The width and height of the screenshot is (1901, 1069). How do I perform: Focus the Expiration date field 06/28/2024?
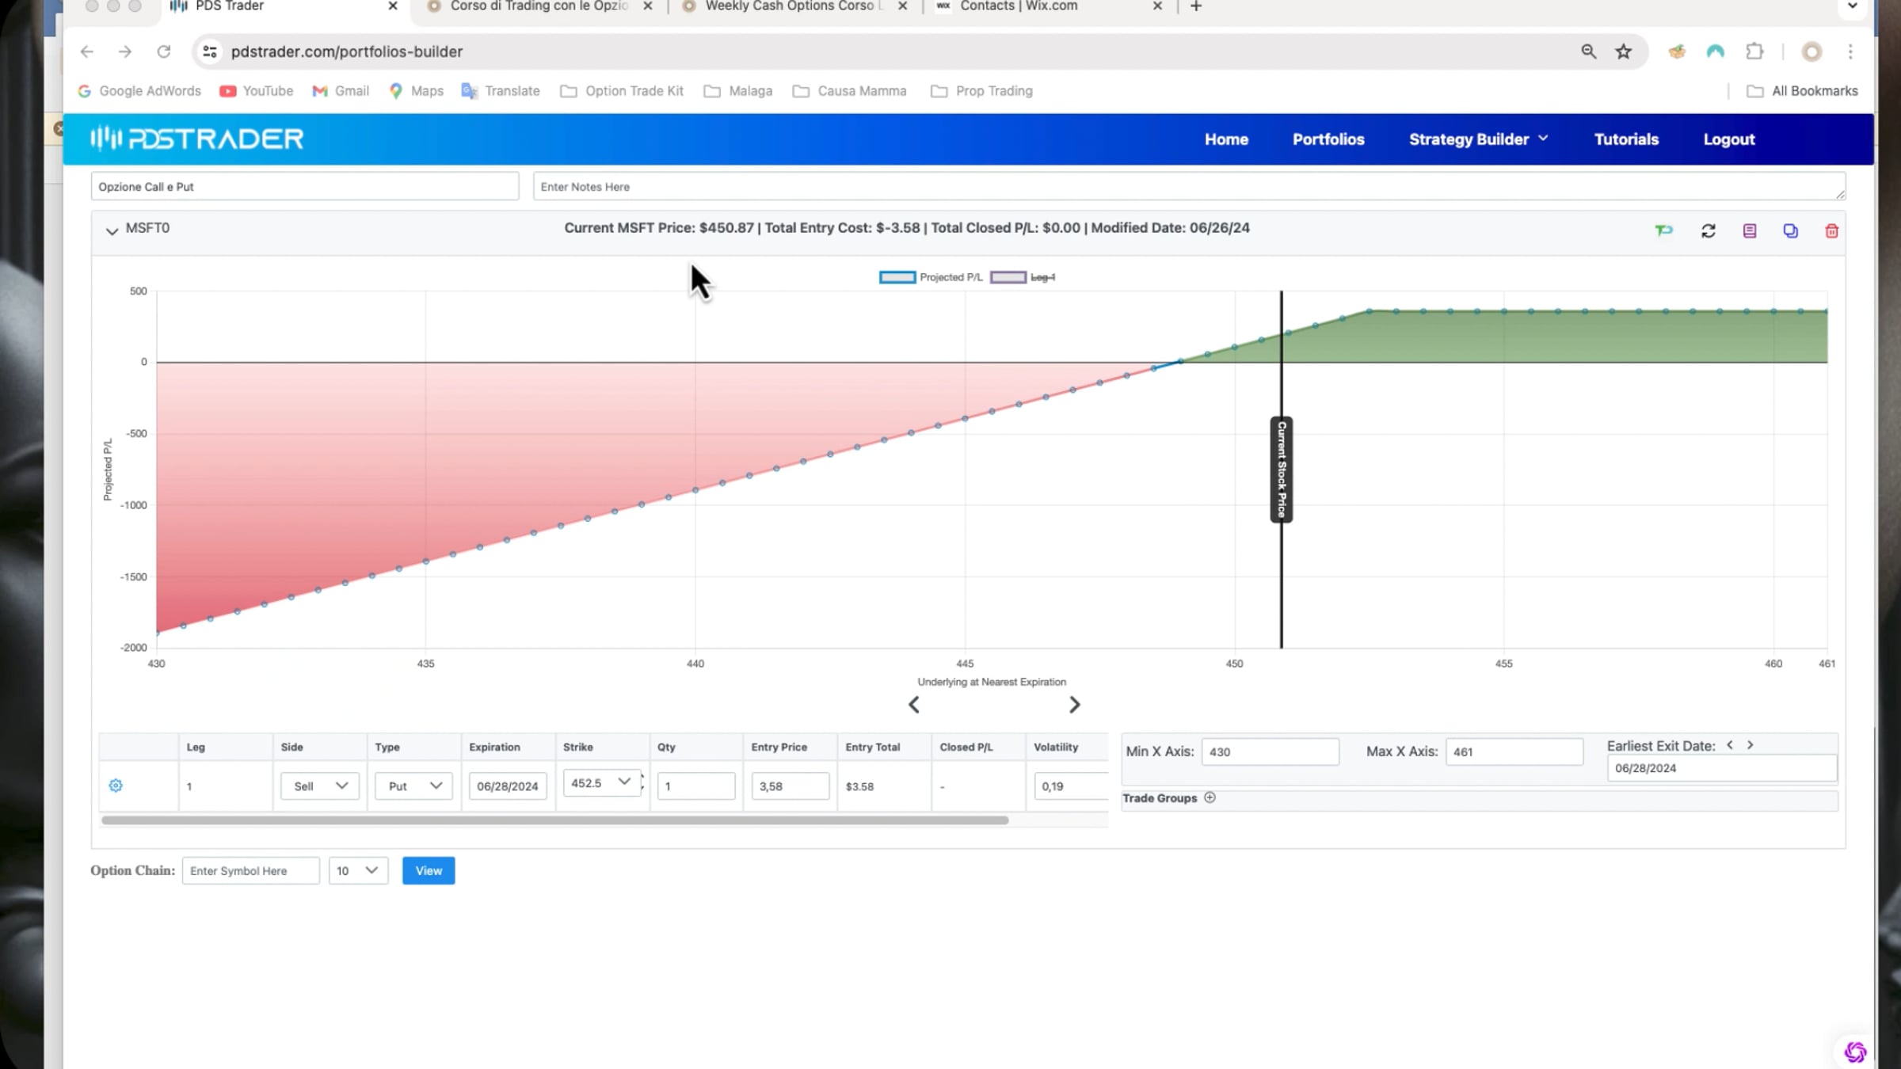tap(508, 786)
